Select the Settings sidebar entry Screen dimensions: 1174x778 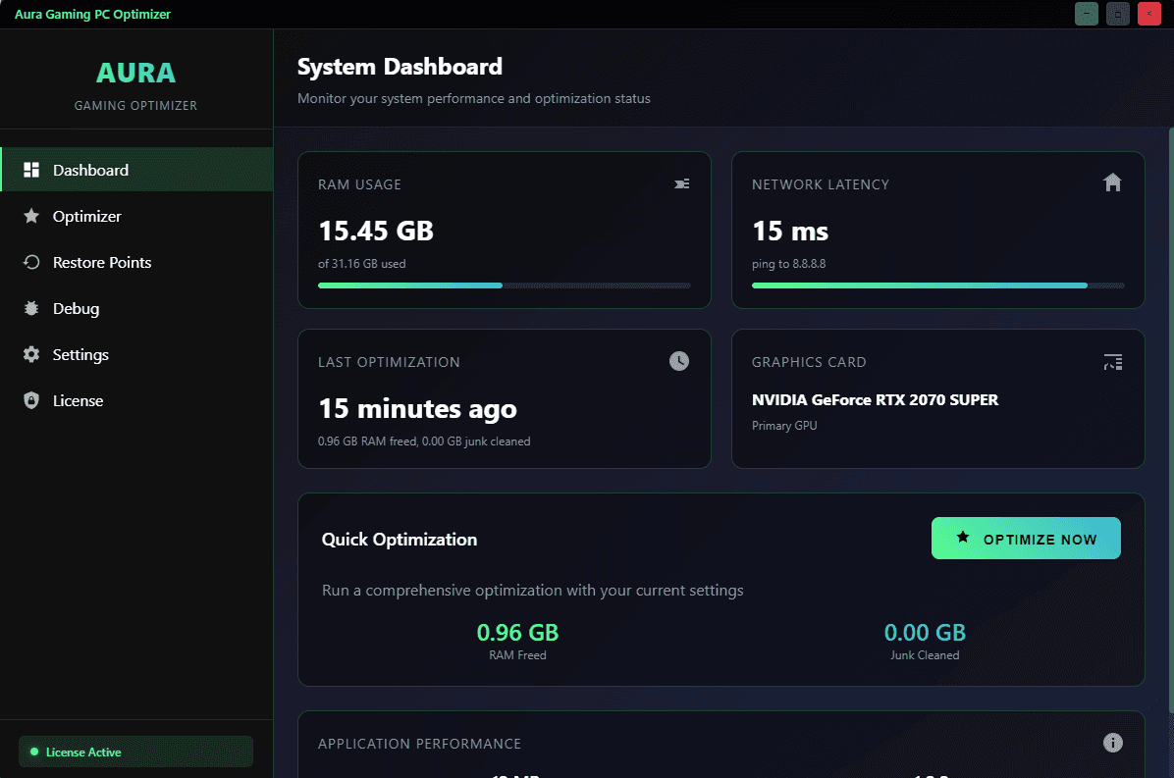[80, 353]
